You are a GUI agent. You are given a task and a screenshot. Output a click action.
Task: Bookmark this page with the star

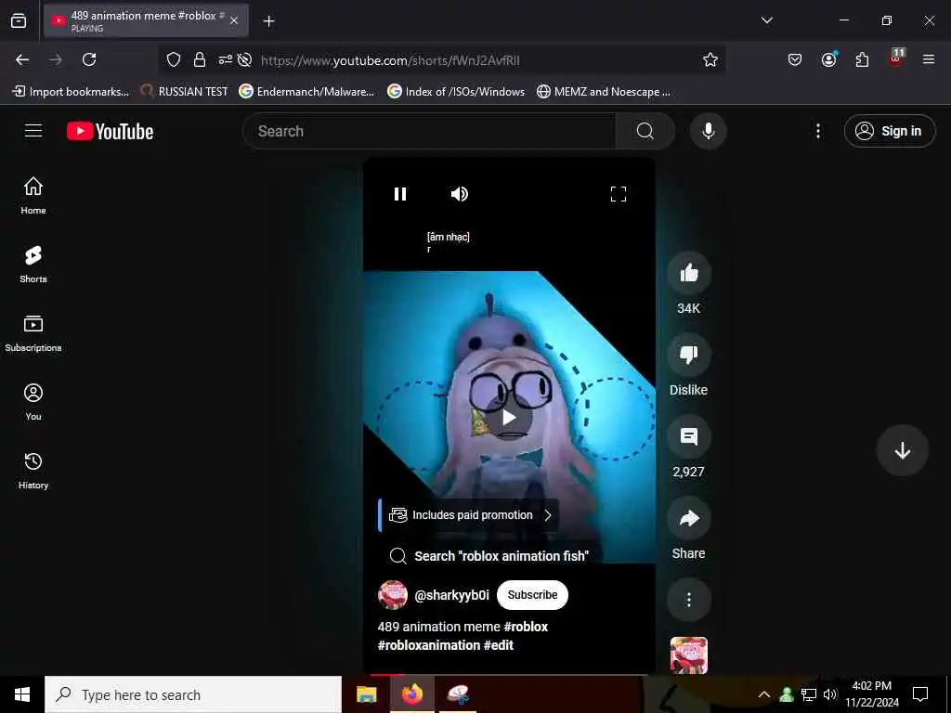pyautogui.click(x=710, y=59)
